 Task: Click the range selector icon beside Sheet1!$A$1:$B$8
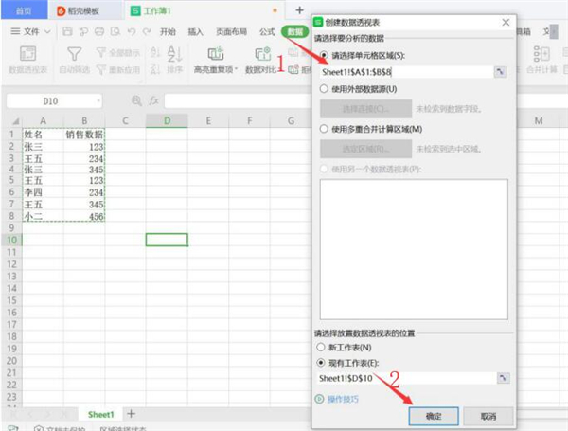tap(501, 72)
